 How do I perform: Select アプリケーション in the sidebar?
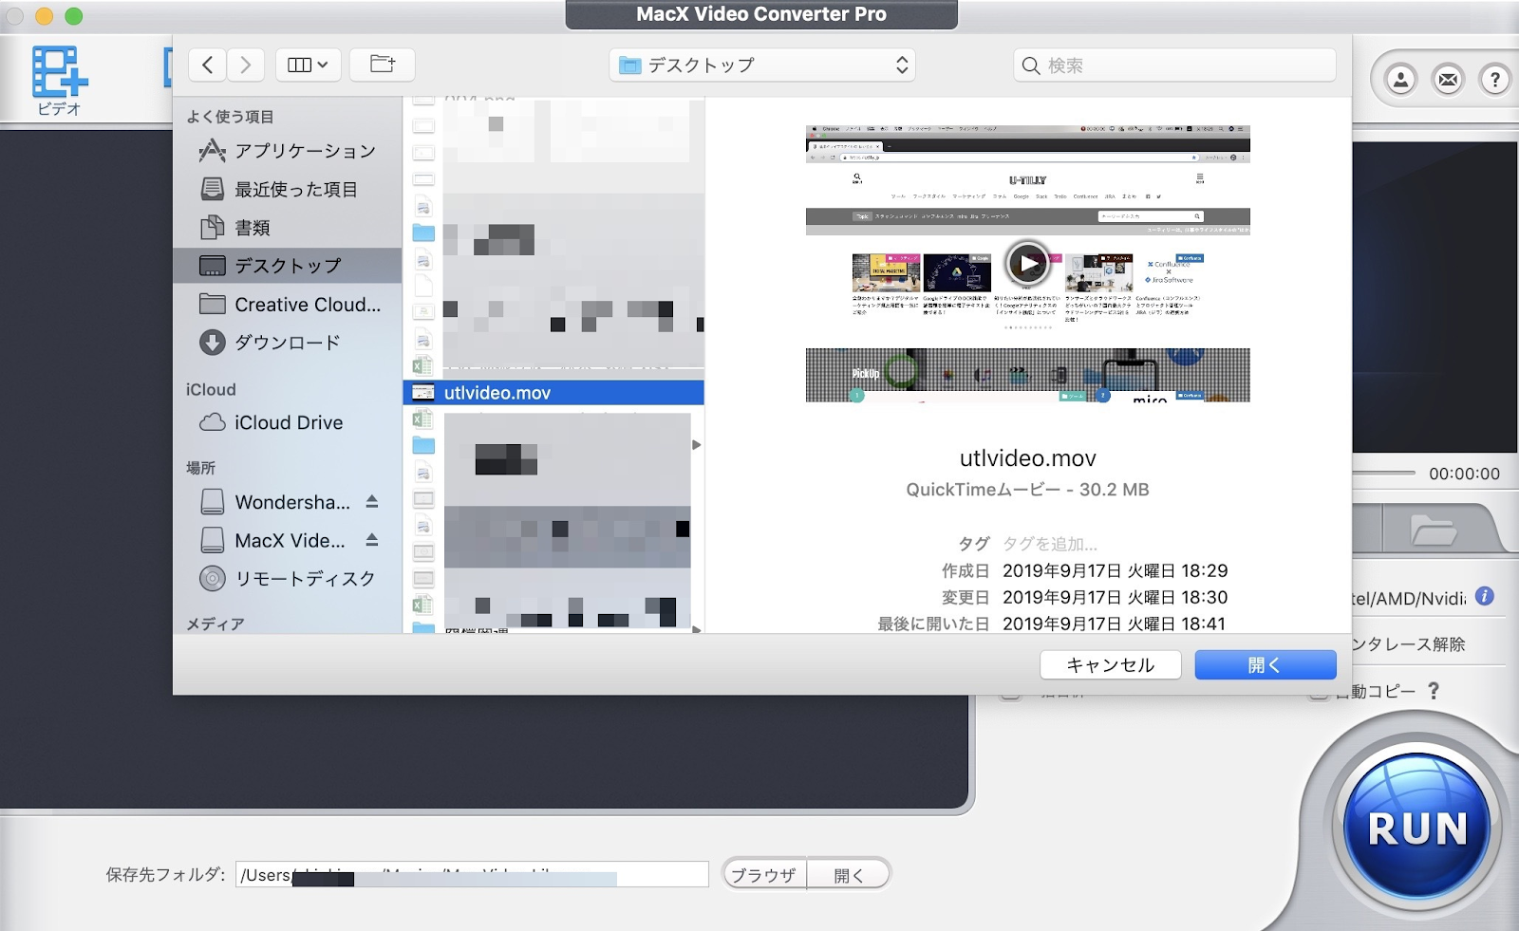click(x=288, y=151)
